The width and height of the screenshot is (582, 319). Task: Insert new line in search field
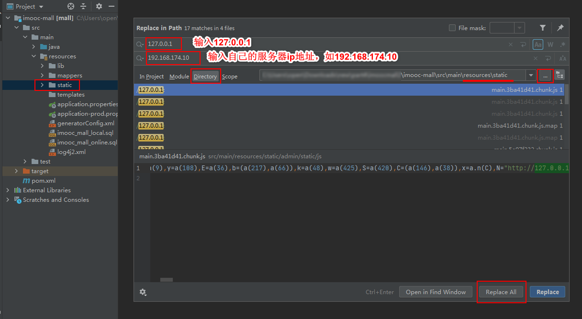[x=523, y=44]
